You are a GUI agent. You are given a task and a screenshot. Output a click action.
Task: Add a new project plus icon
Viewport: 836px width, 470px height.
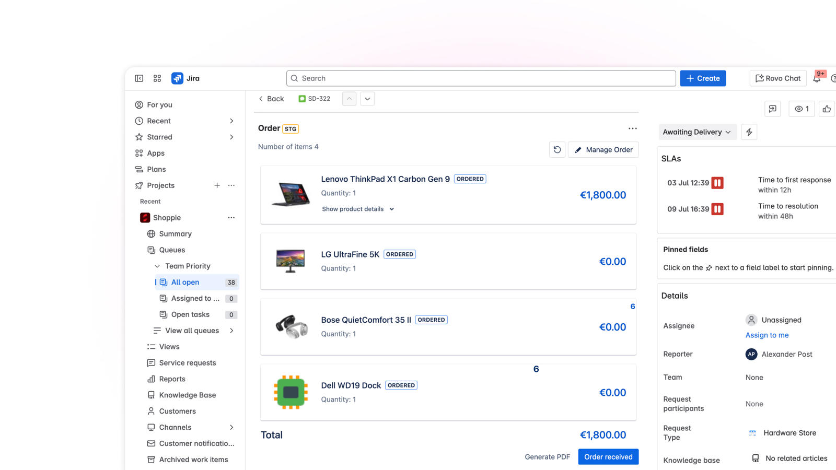(217, 185)
